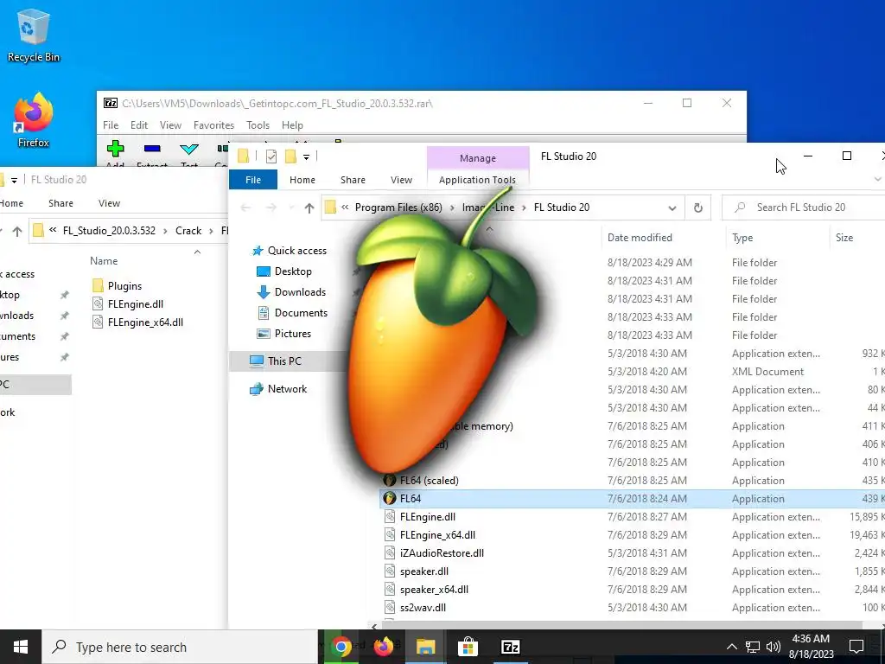885x664 pixels.
Task: Click Crack in the breadcrumb path
Action: 188,231
